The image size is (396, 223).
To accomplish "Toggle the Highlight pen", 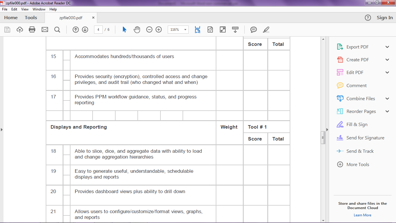I will [x=266, y=29].
